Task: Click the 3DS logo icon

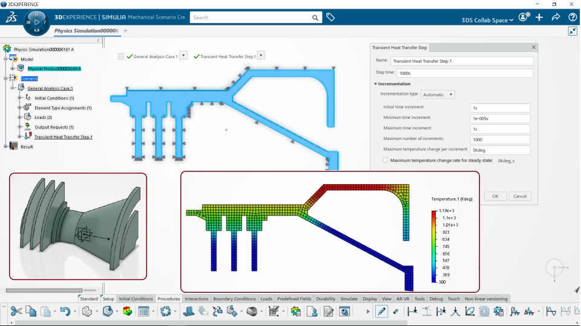Action: (11, 17)
